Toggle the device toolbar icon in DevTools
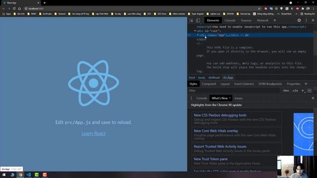The height and width of the screenshot is (178, 317). (x=198, y=20)
